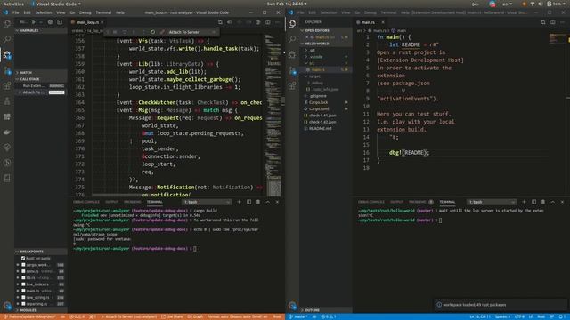The image size is (570, 320).
Task: Open Manage gear at bottom of left window
Action: point(7,306)
